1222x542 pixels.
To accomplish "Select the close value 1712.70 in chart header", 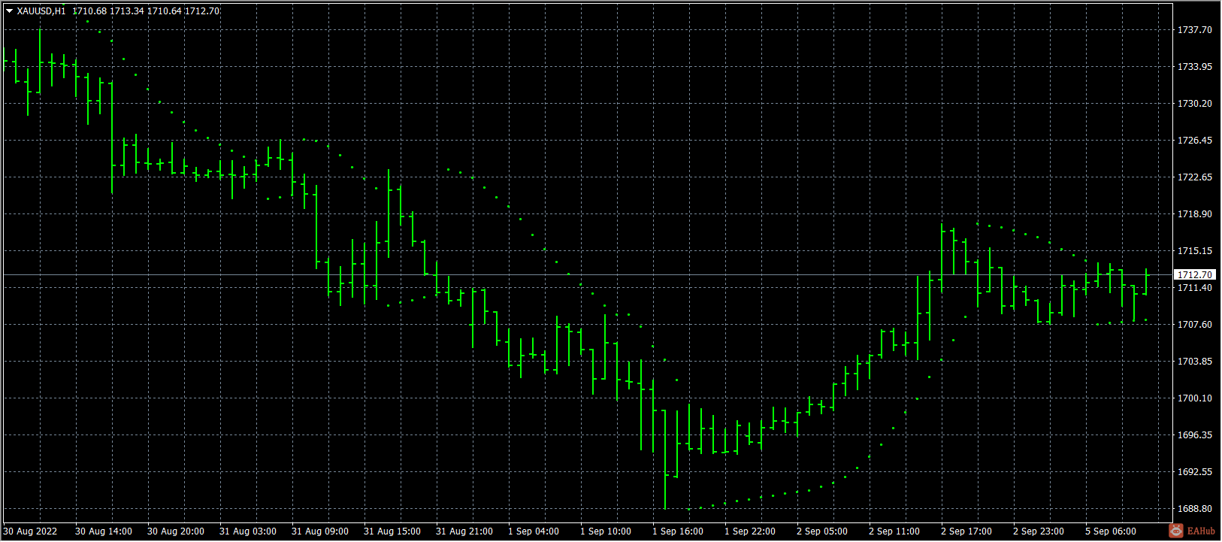I will 202,11.
